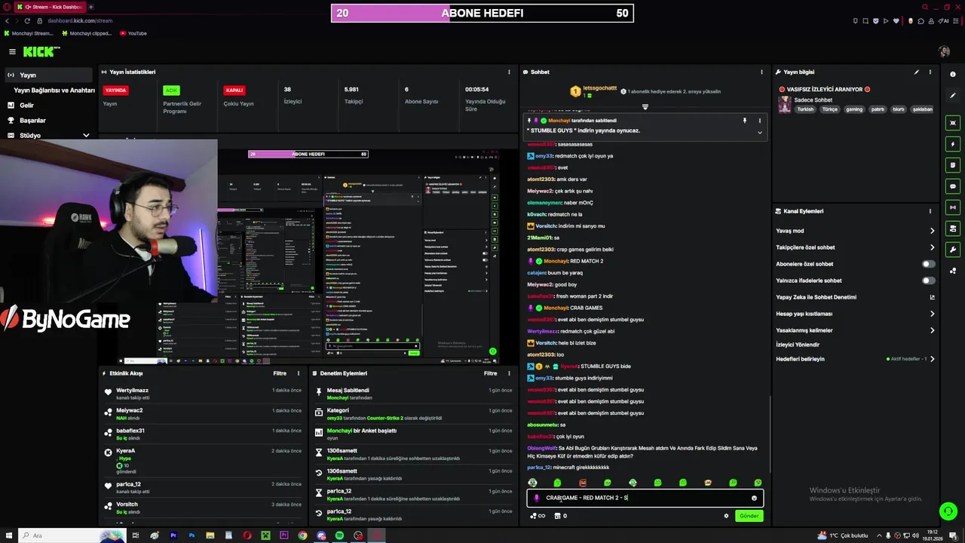Click the shop icon below chat input

[x=557, y=516]
